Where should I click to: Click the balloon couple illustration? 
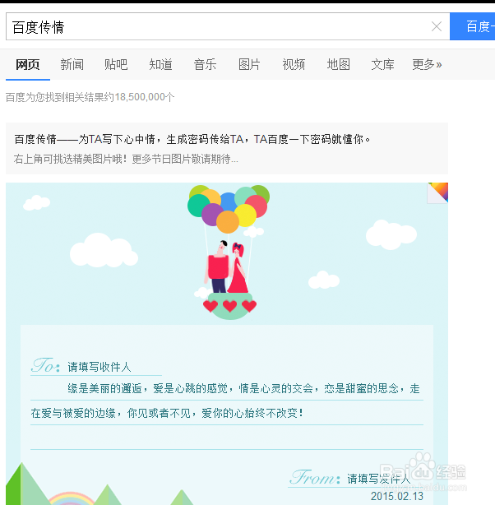[x=229, y=252]
